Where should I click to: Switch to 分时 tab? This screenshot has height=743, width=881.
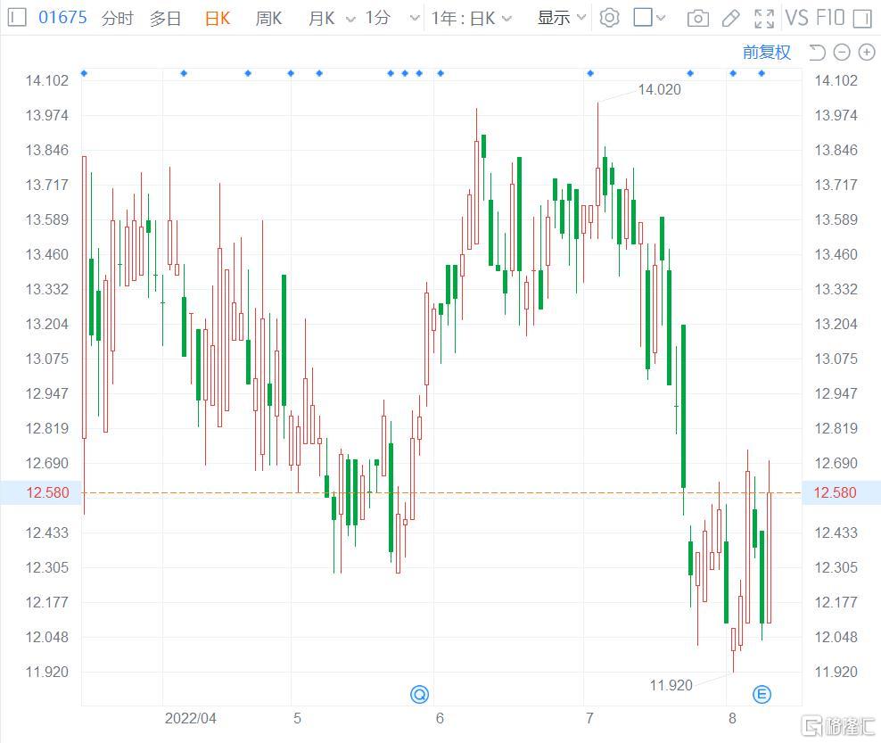click(x=117, y=18)
